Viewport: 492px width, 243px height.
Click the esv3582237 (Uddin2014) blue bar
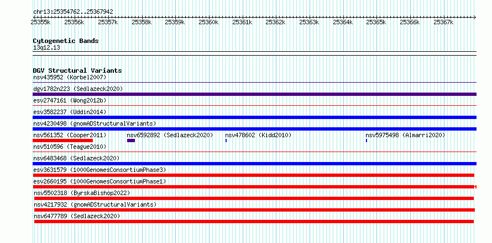coord(254,117)
